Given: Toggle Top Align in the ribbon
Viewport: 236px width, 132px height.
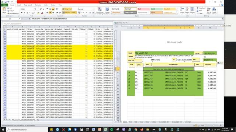Looking at the screenshot, I should point(48,9).
